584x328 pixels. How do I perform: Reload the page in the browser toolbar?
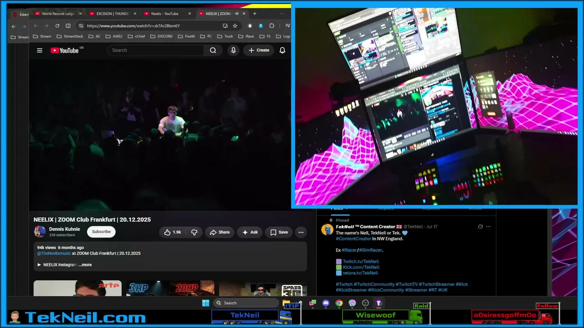(57, 26)
